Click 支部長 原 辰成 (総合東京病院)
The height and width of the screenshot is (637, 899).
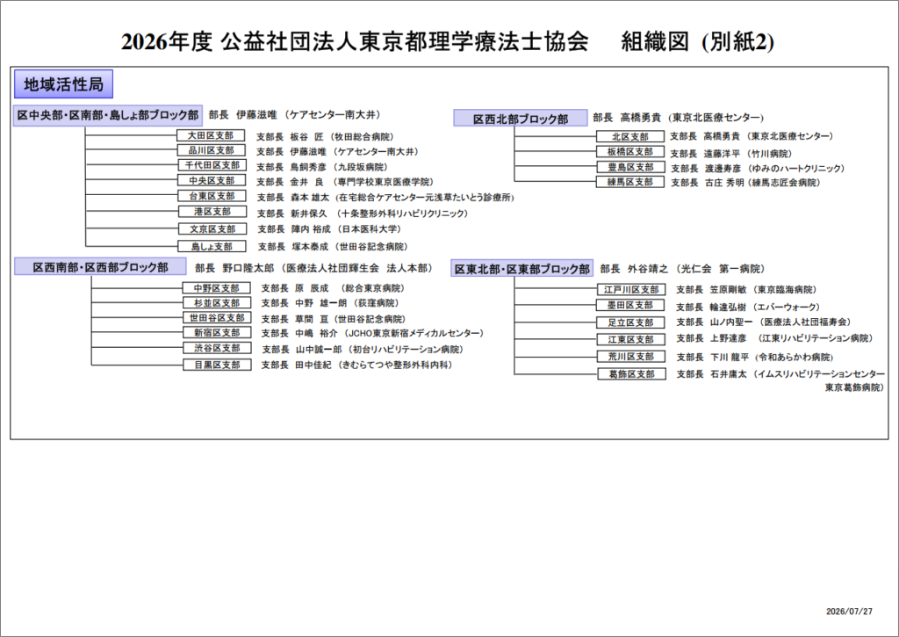(x=333, y=288)
